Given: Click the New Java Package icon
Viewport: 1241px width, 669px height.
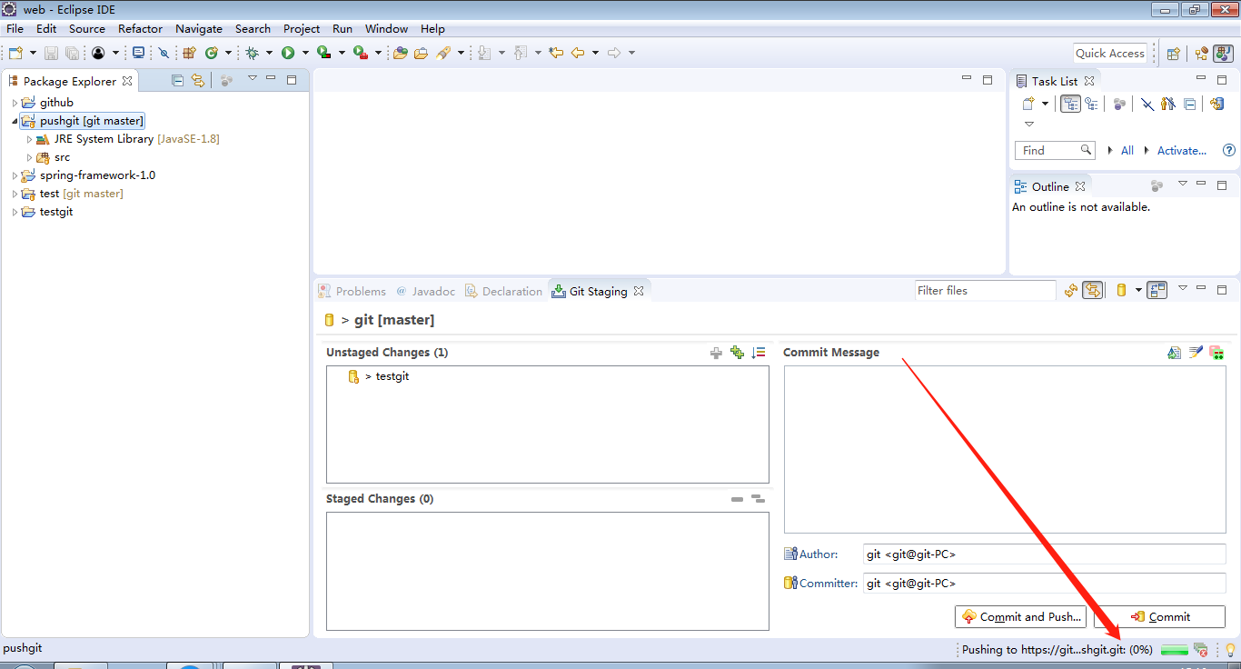Looking at the screenshot, I should pos(189,53).
